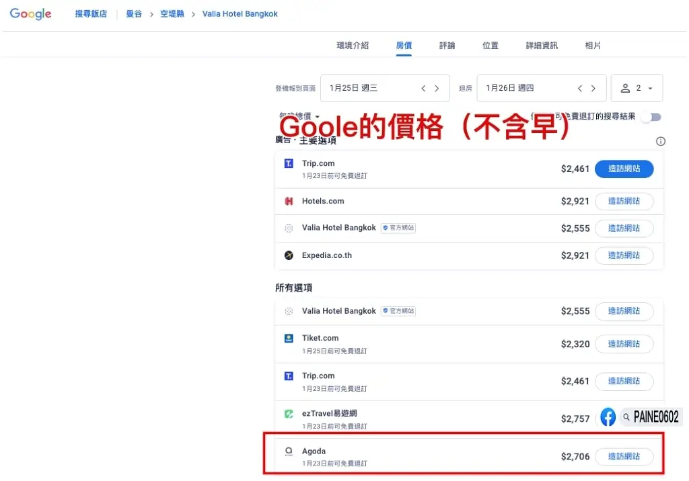Visit site for Trip.com all options
Image resolution: width=689 pixels, height=481 pixels.
[x=624, y=382]
